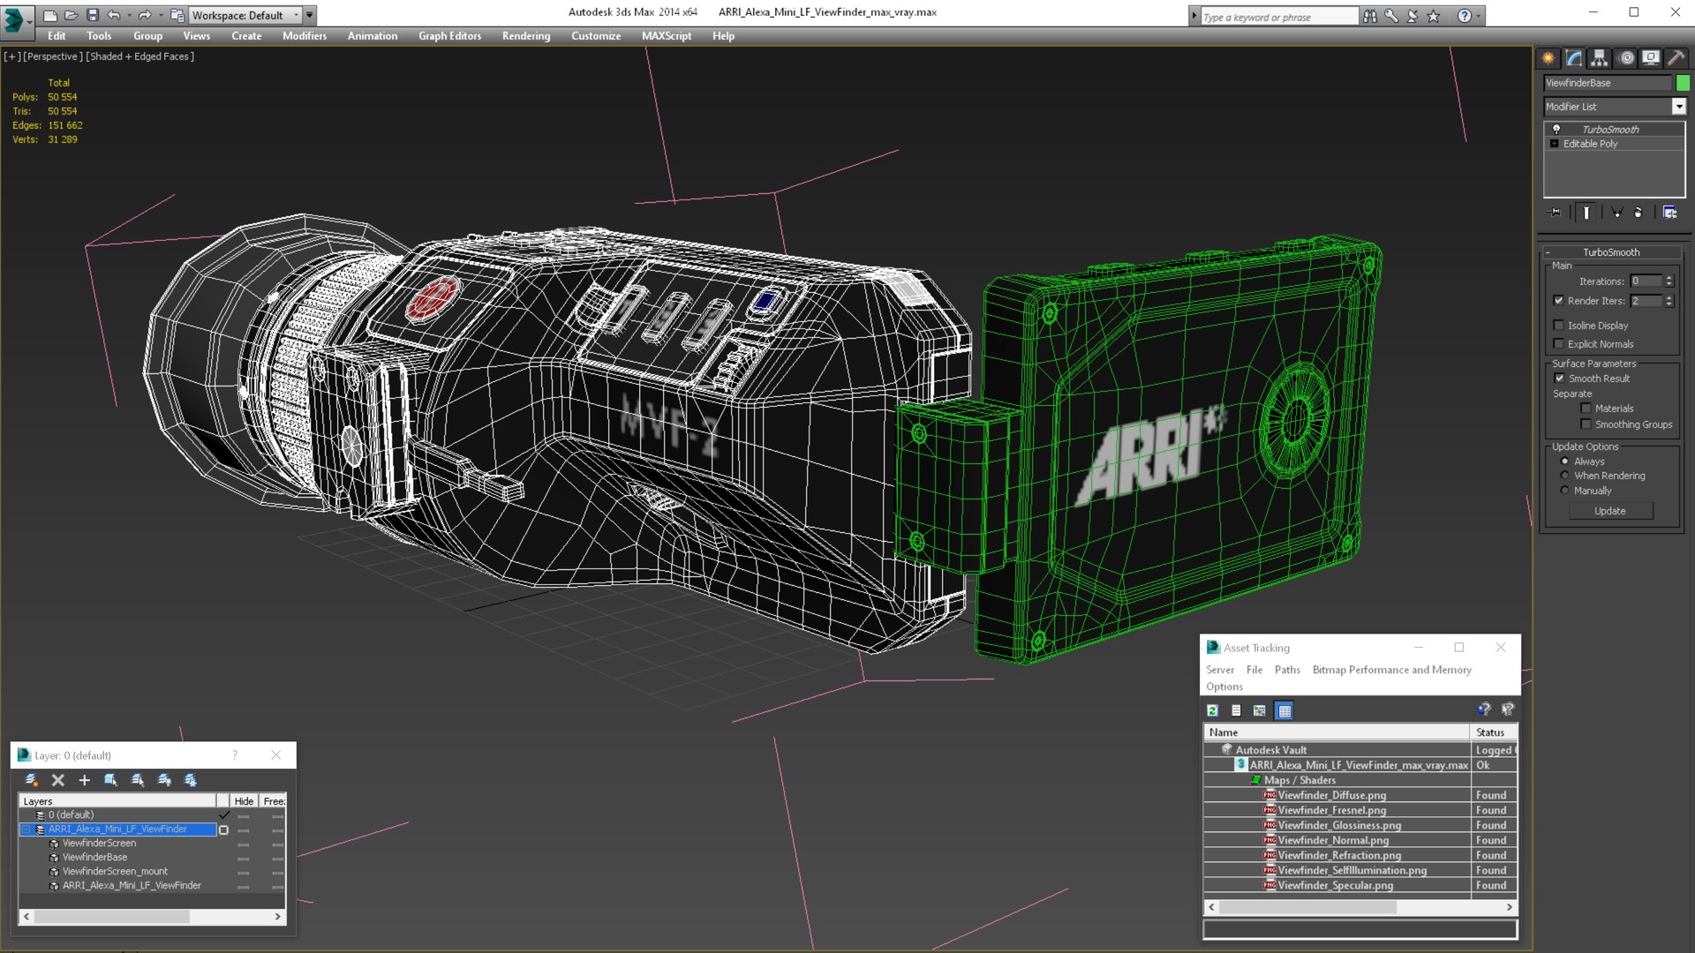The image size is (1695, 953).
Task: Expand the search field arrow
Action: pos(1194,16)
